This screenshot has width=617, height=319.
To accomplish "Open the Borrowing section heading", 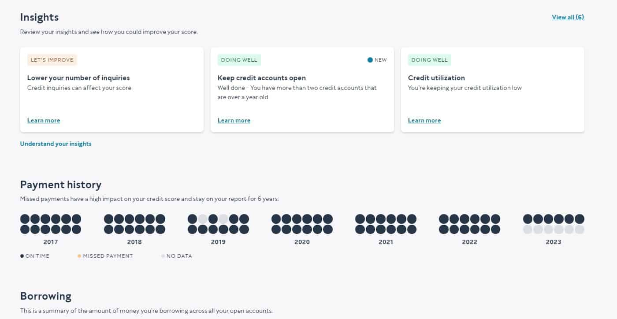I will (x=45, y=296).
